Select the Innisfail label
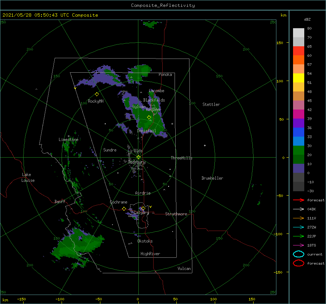 [146, 131]
